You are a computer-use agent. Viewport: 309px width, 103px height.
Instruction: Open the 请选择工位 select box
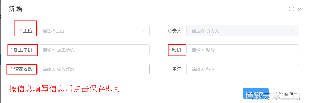click(x=93, y=31)
